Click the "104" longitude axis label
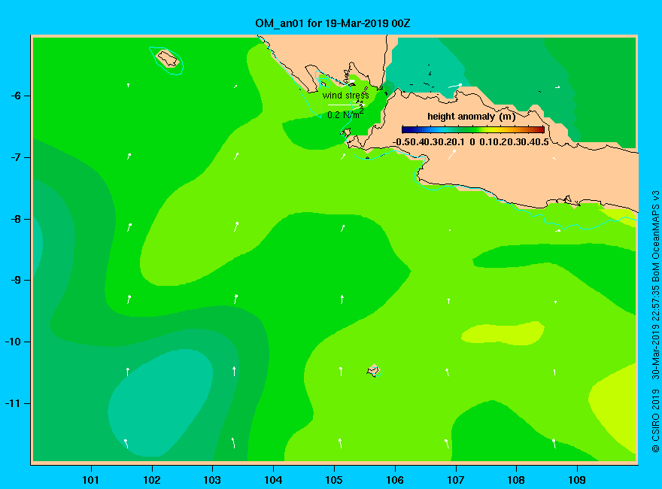The width and height of the screenshot is (662, 489). pos(273,480)
